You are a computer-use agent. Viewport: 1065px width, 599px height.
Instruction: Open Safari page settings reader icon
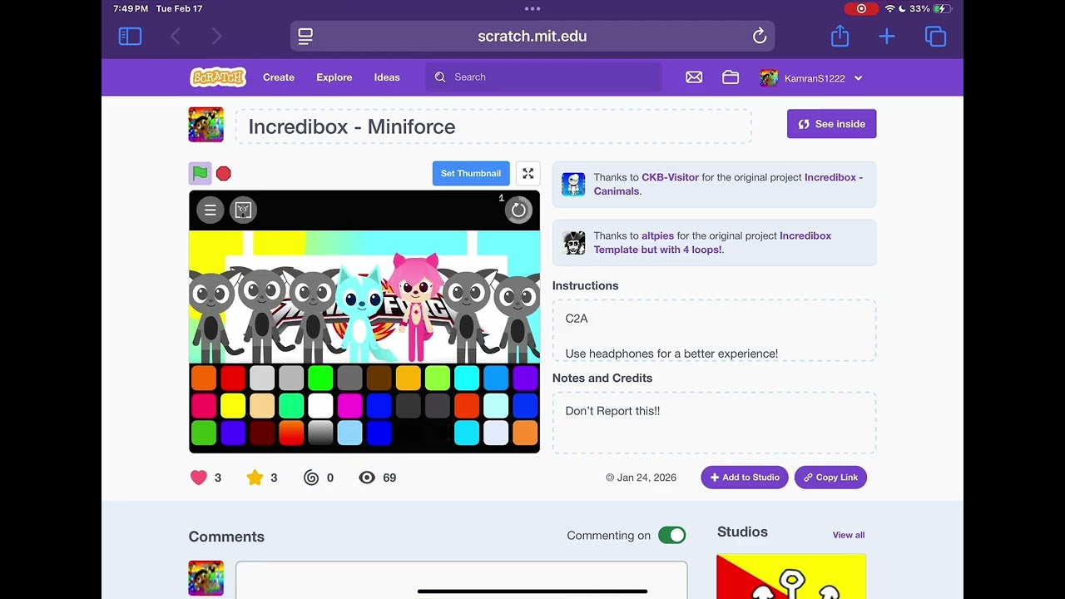click(x=305, y=36)
